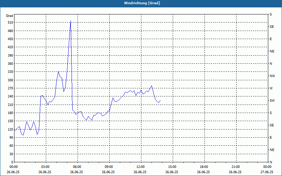282x176 pixels.
Task: Select the 06:00 time label
Action: pos(76,167)
